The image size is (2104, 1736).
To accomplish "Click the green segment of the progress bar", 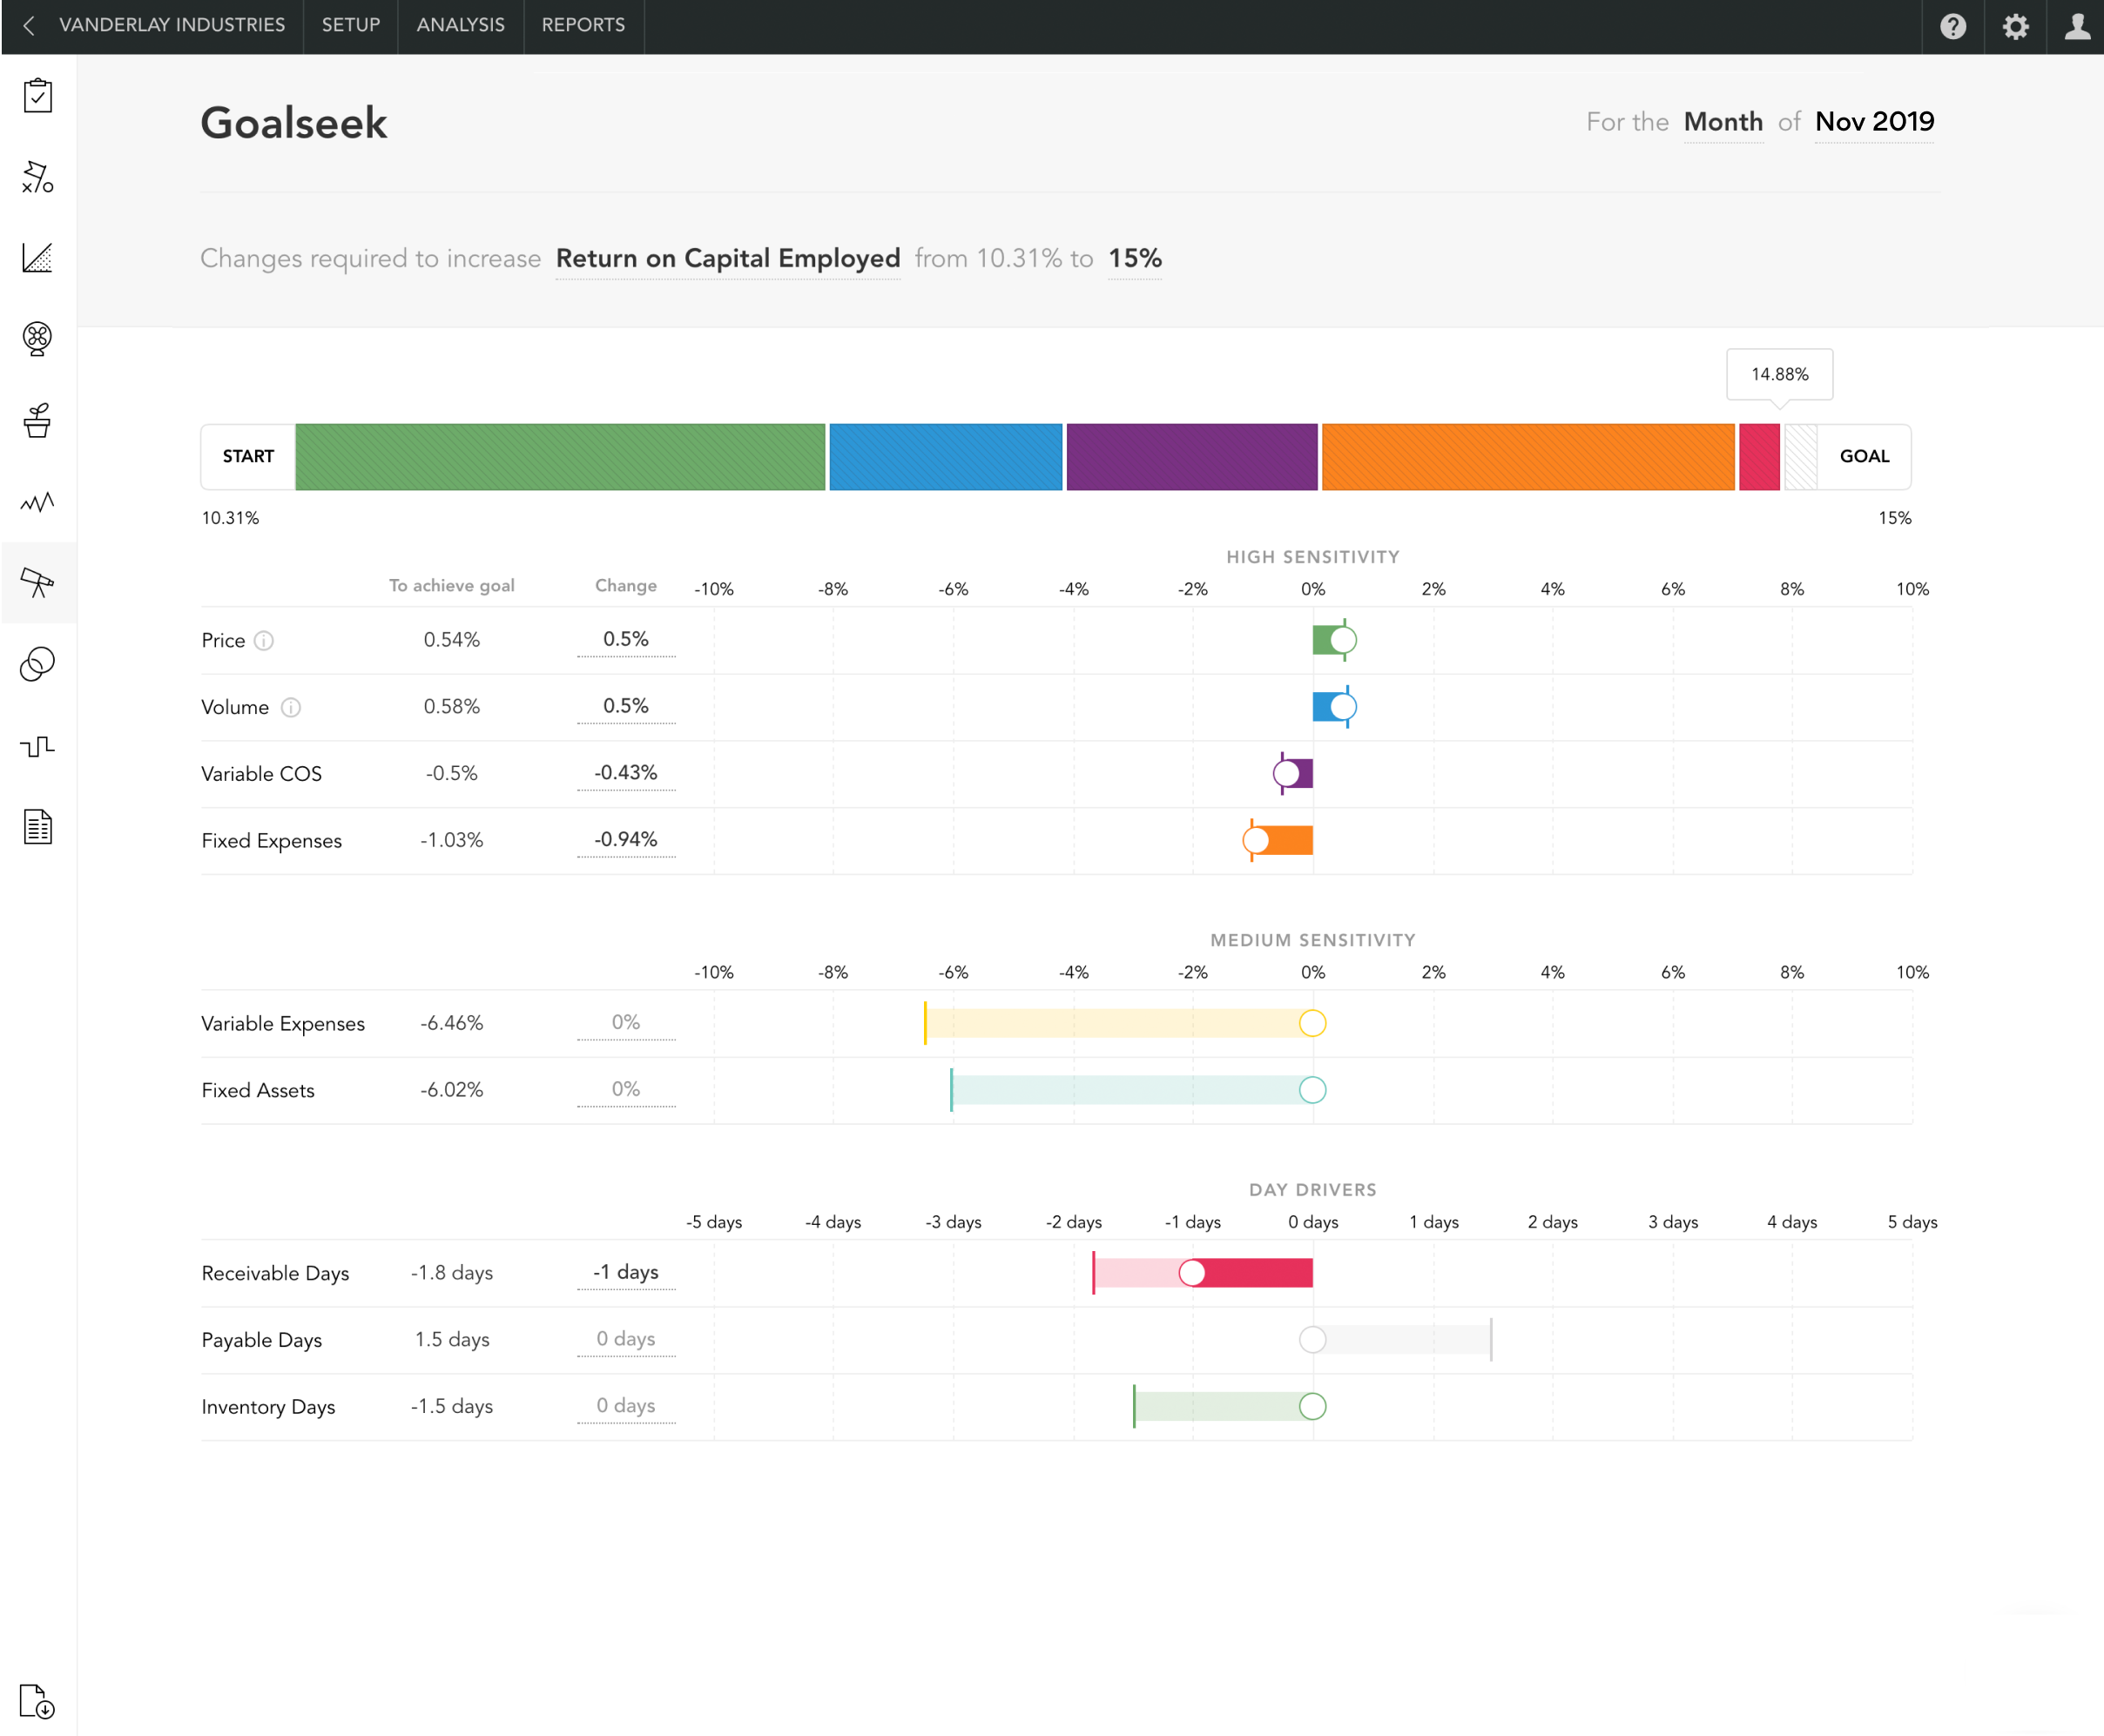I will (560, 457).
